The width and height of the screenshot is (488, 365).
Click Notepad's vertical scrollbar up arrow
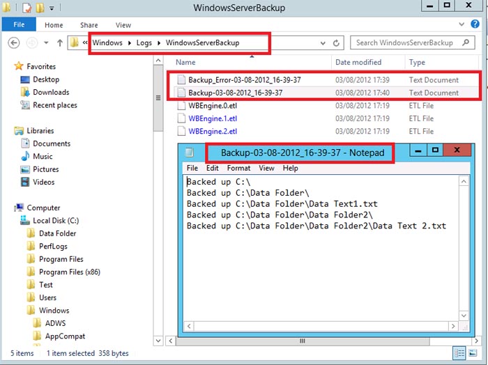click(x=464, y=182)
